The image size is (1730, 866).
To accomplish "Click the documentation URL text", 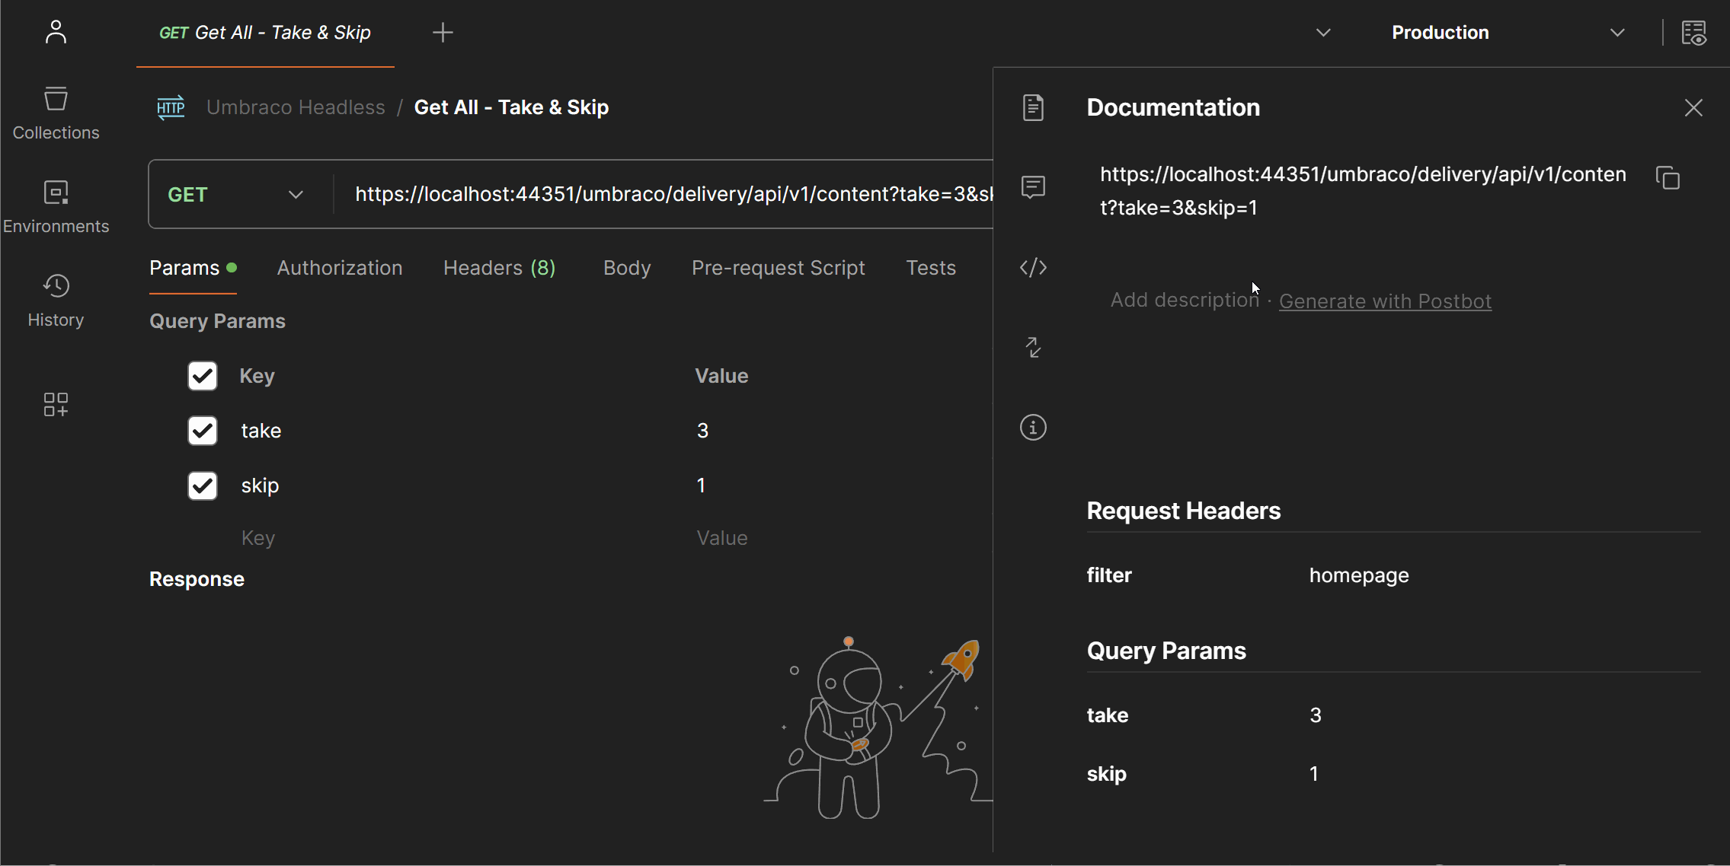I will click(x=1363, y=191).
